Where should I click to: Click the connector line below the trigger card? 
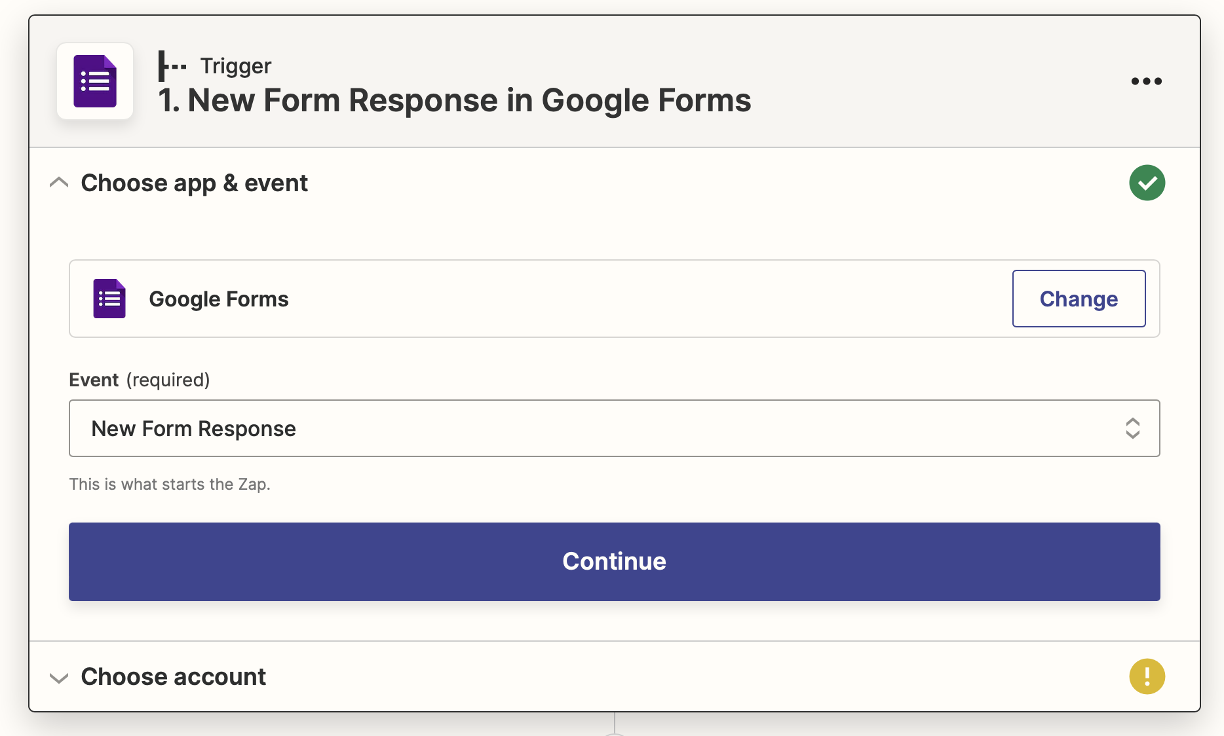click(615, 723)
